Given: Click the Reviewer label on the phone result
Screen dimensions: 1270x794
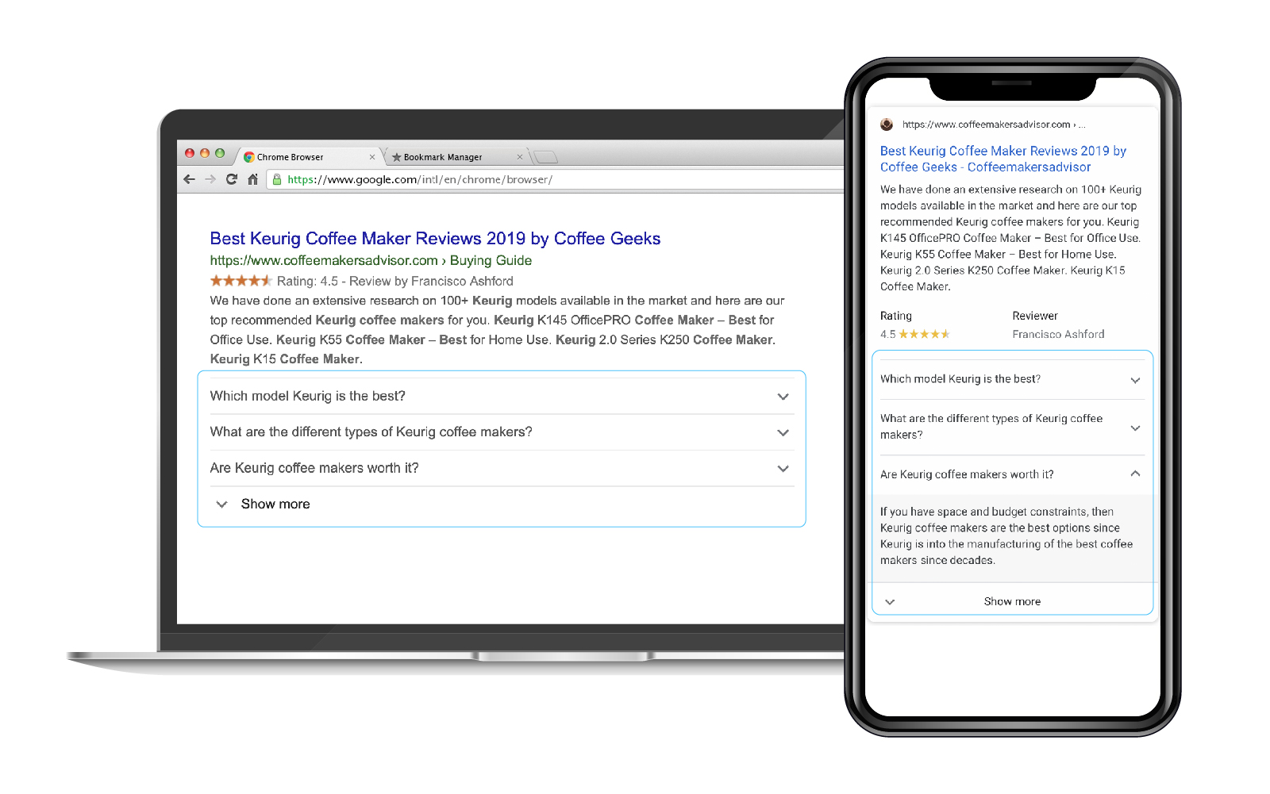Looking at the screenshot, I should pos(1035,316).
